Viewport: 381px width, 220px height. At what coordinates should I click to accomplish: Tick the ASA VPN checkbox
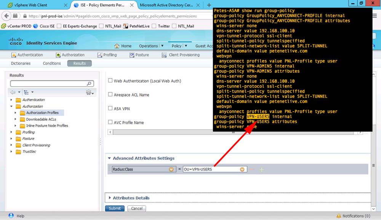coord(110,108)
